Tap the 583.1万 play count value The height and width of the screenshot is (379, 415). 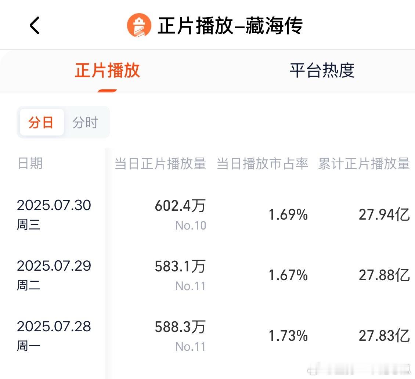pyautogui.click(x=180, y=266)
